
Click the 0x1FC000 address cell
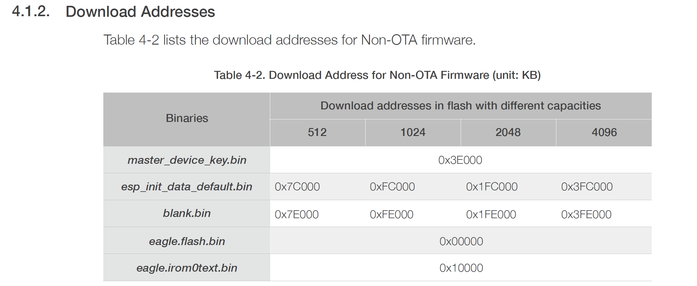click(492, 187)
